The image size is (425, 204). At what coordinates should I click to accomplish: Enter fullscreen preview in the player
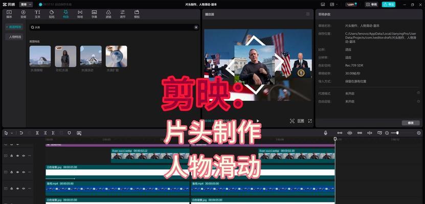point(310,121)
